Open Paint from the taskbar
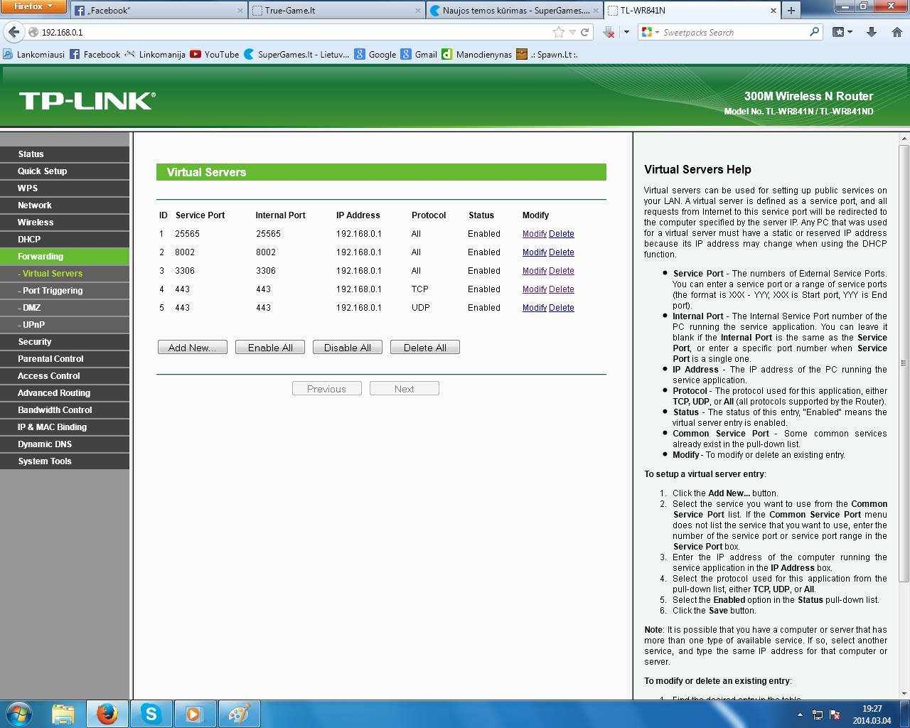910x728 pixels. pos(239,714)
